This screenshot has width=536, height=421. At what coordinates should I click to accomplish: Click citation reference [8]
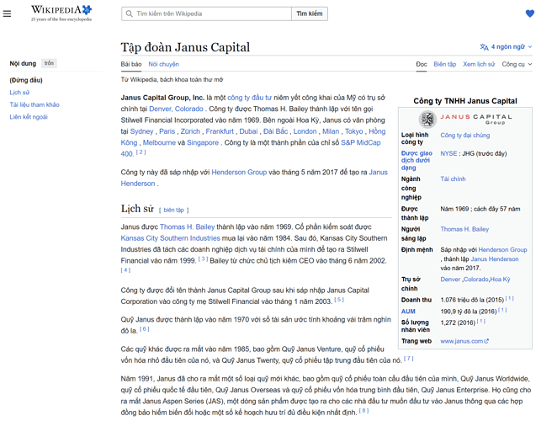pyautogui.click(x=364, y=411)
